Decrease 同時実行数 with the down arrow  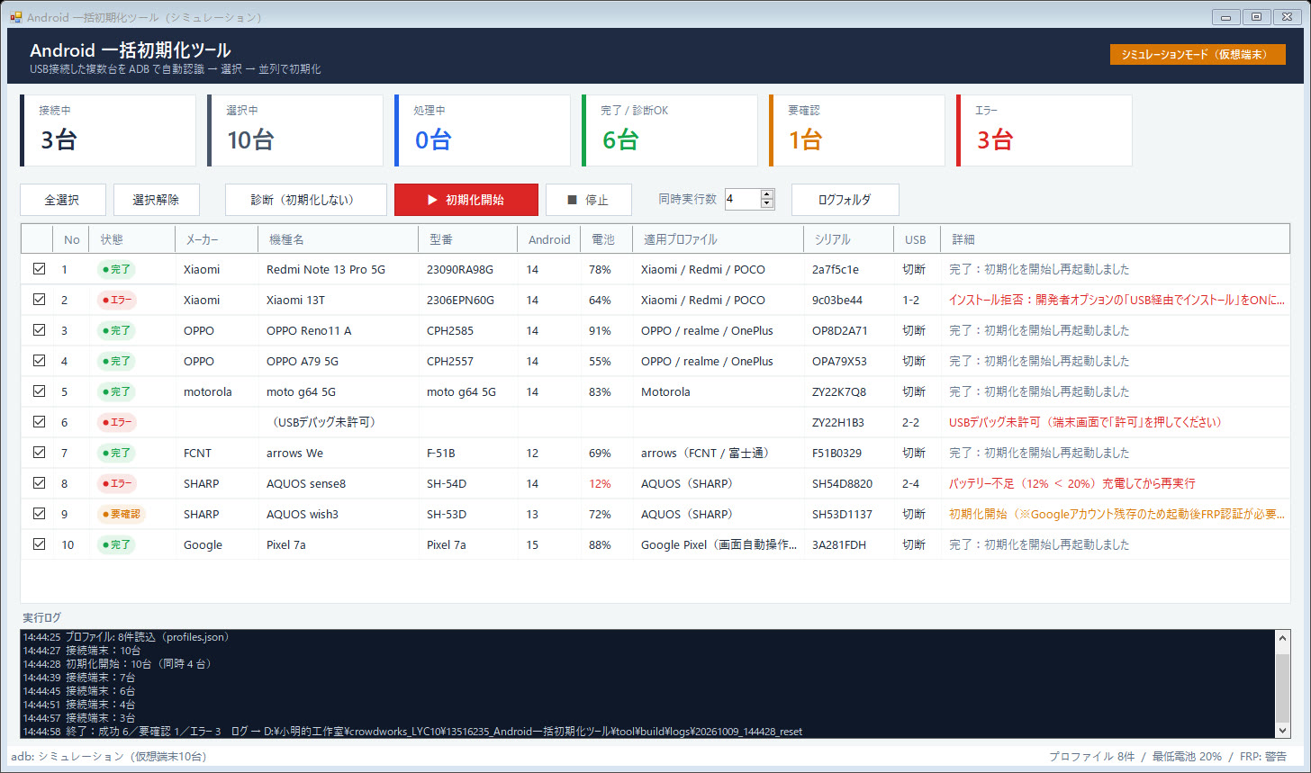(767, 204)
